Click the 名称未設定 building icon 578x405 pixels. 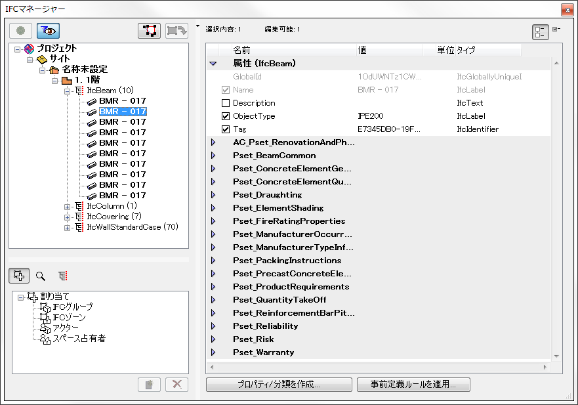tap(54, 70)
